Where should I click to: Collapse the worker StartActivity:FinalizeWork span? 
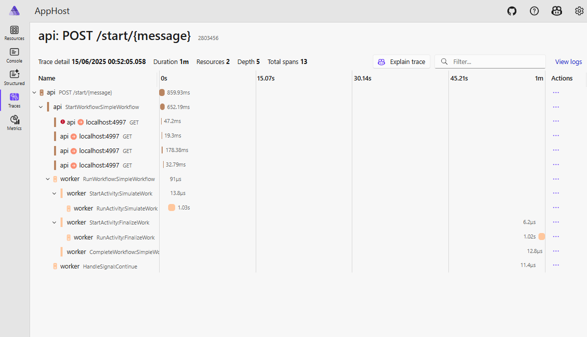pyautogui.click(x=54, y=222)
